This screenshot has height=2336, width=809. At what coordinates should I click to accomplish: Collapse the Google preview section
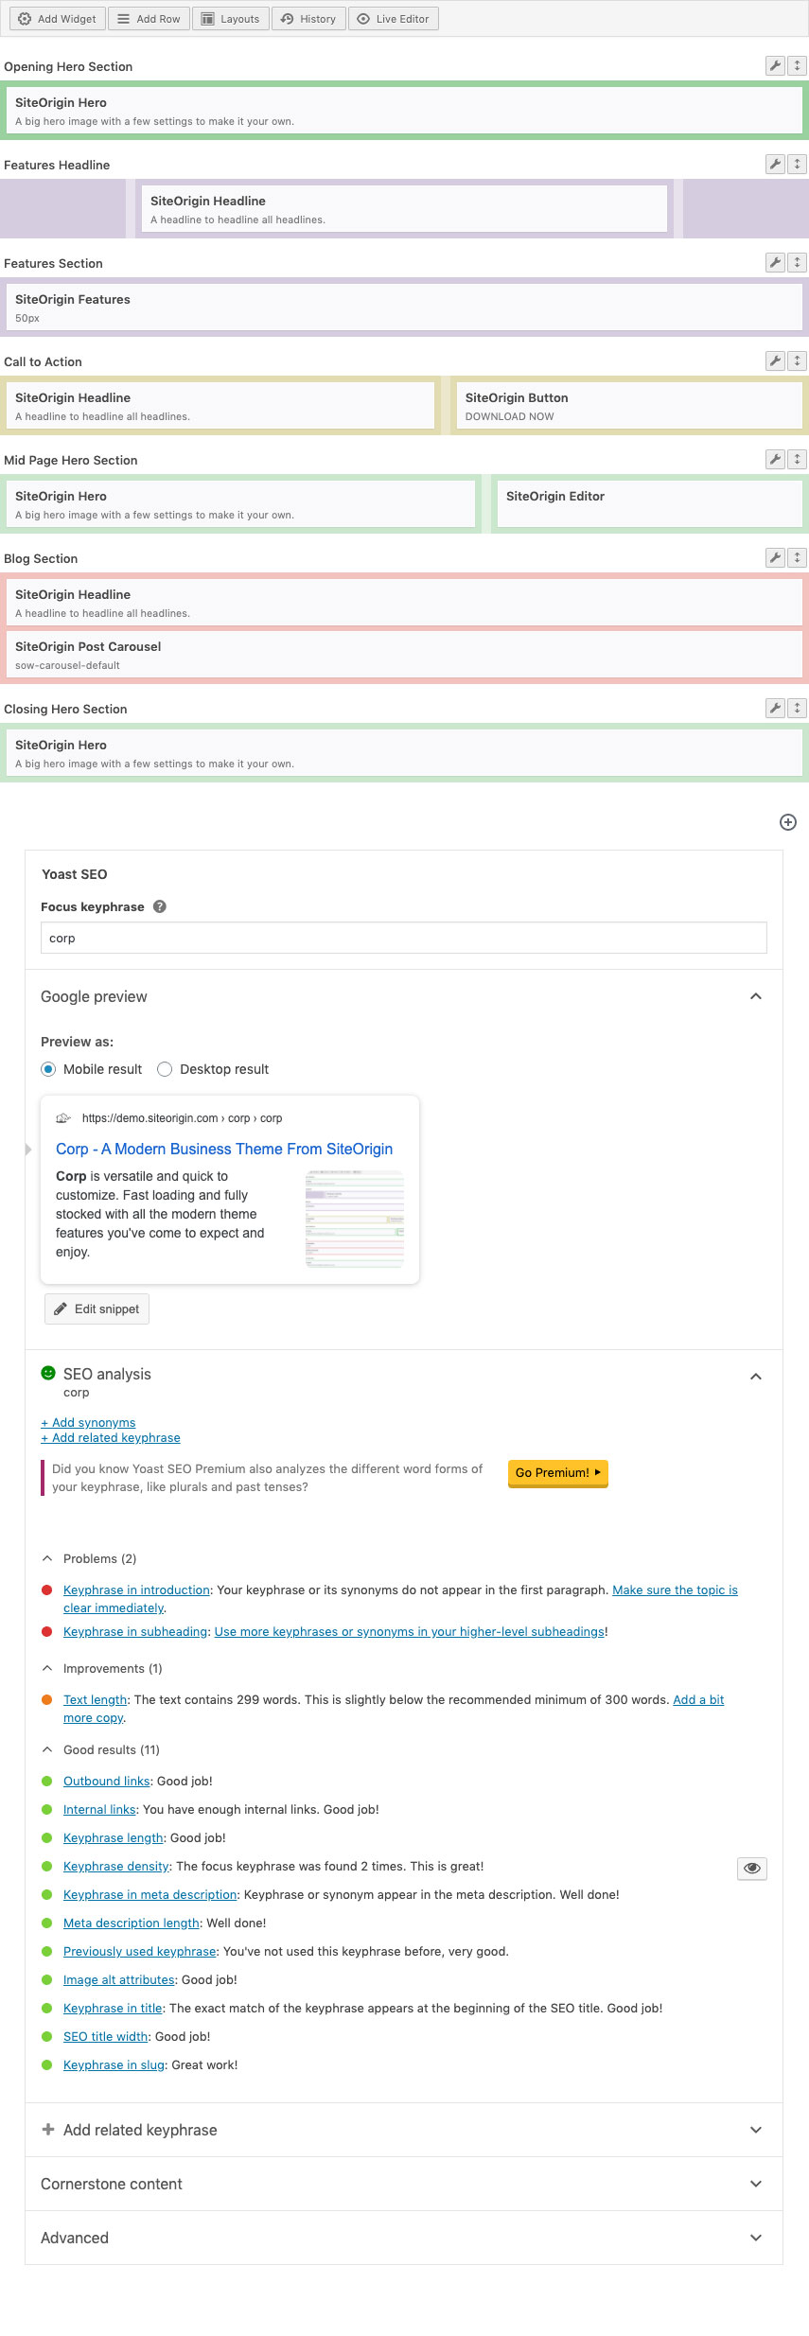tap(755, 996)
